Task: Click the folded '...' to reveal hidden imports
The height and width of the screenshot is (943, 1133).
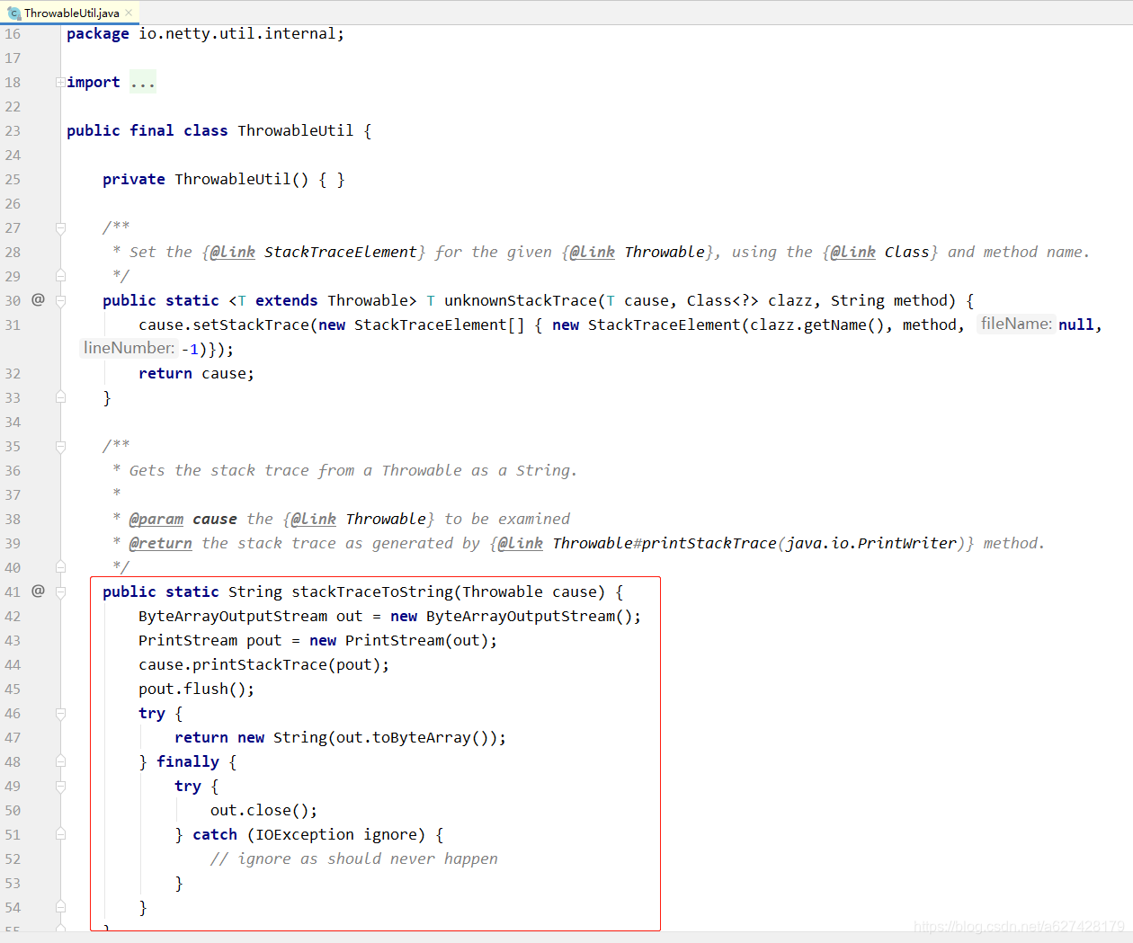Action: point(142,82)
